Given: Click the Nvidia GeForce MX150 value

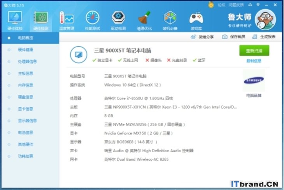Looking at the screenshot, I should pos(138,133).
